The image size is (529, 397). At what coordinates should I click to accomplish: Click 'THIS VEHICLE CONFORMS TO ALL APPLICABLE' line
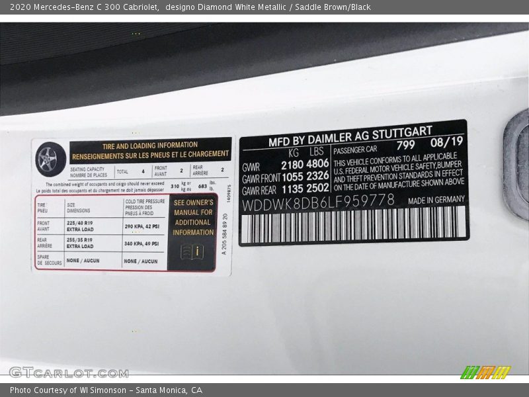pyautogui.click(x=395, y=159)
